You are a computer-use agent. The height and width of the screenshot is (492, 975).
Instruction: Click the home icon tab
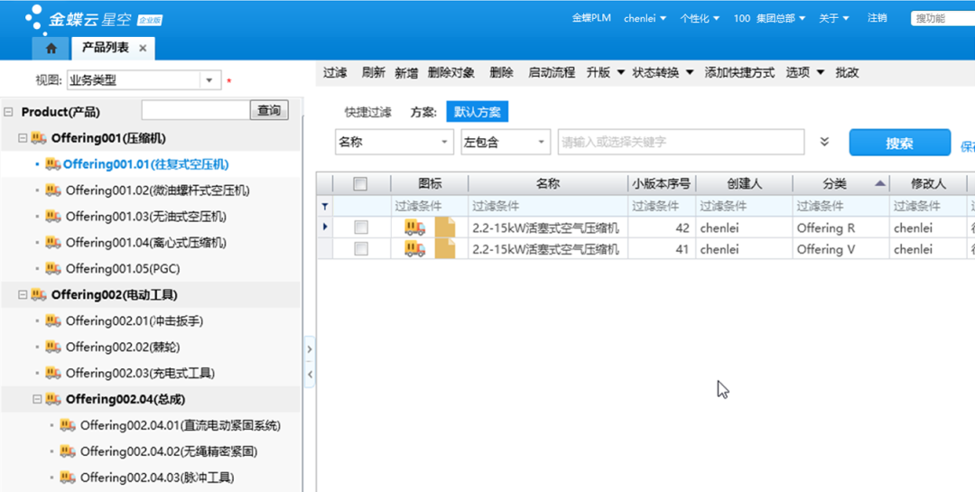(x=51, y=48)
